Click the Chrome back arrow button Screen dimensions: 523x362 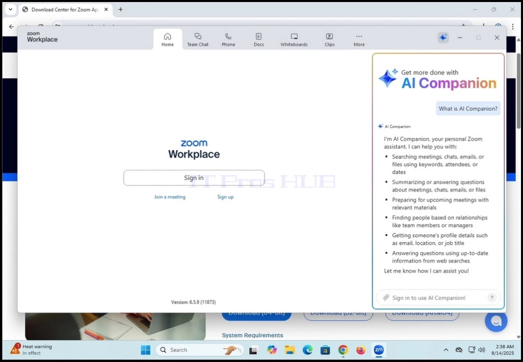point(11,26)
